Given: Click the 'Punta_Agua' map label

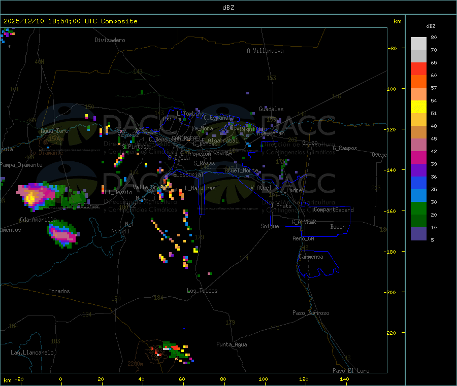Looking at the screenshot, I should [232, 344].
